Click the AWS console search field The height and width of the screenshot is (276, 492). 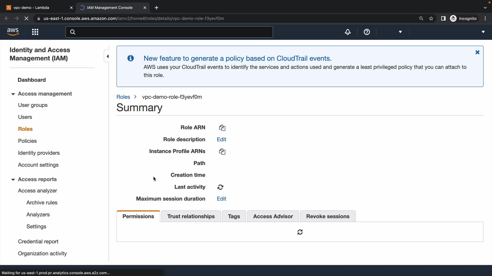(x=169, y=32)
